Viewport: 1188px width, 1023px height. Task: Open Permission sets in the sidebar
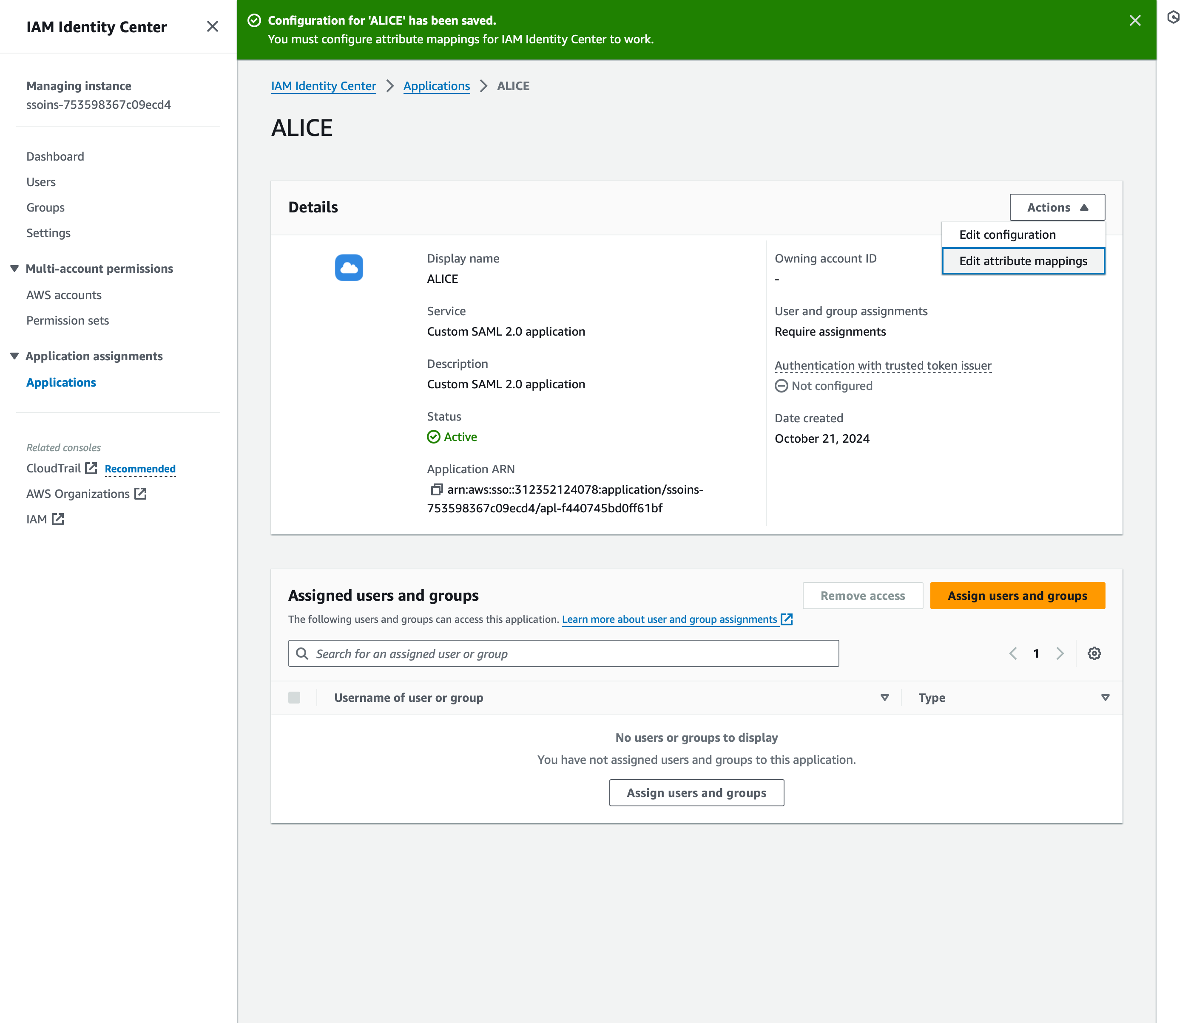[68, 320]
